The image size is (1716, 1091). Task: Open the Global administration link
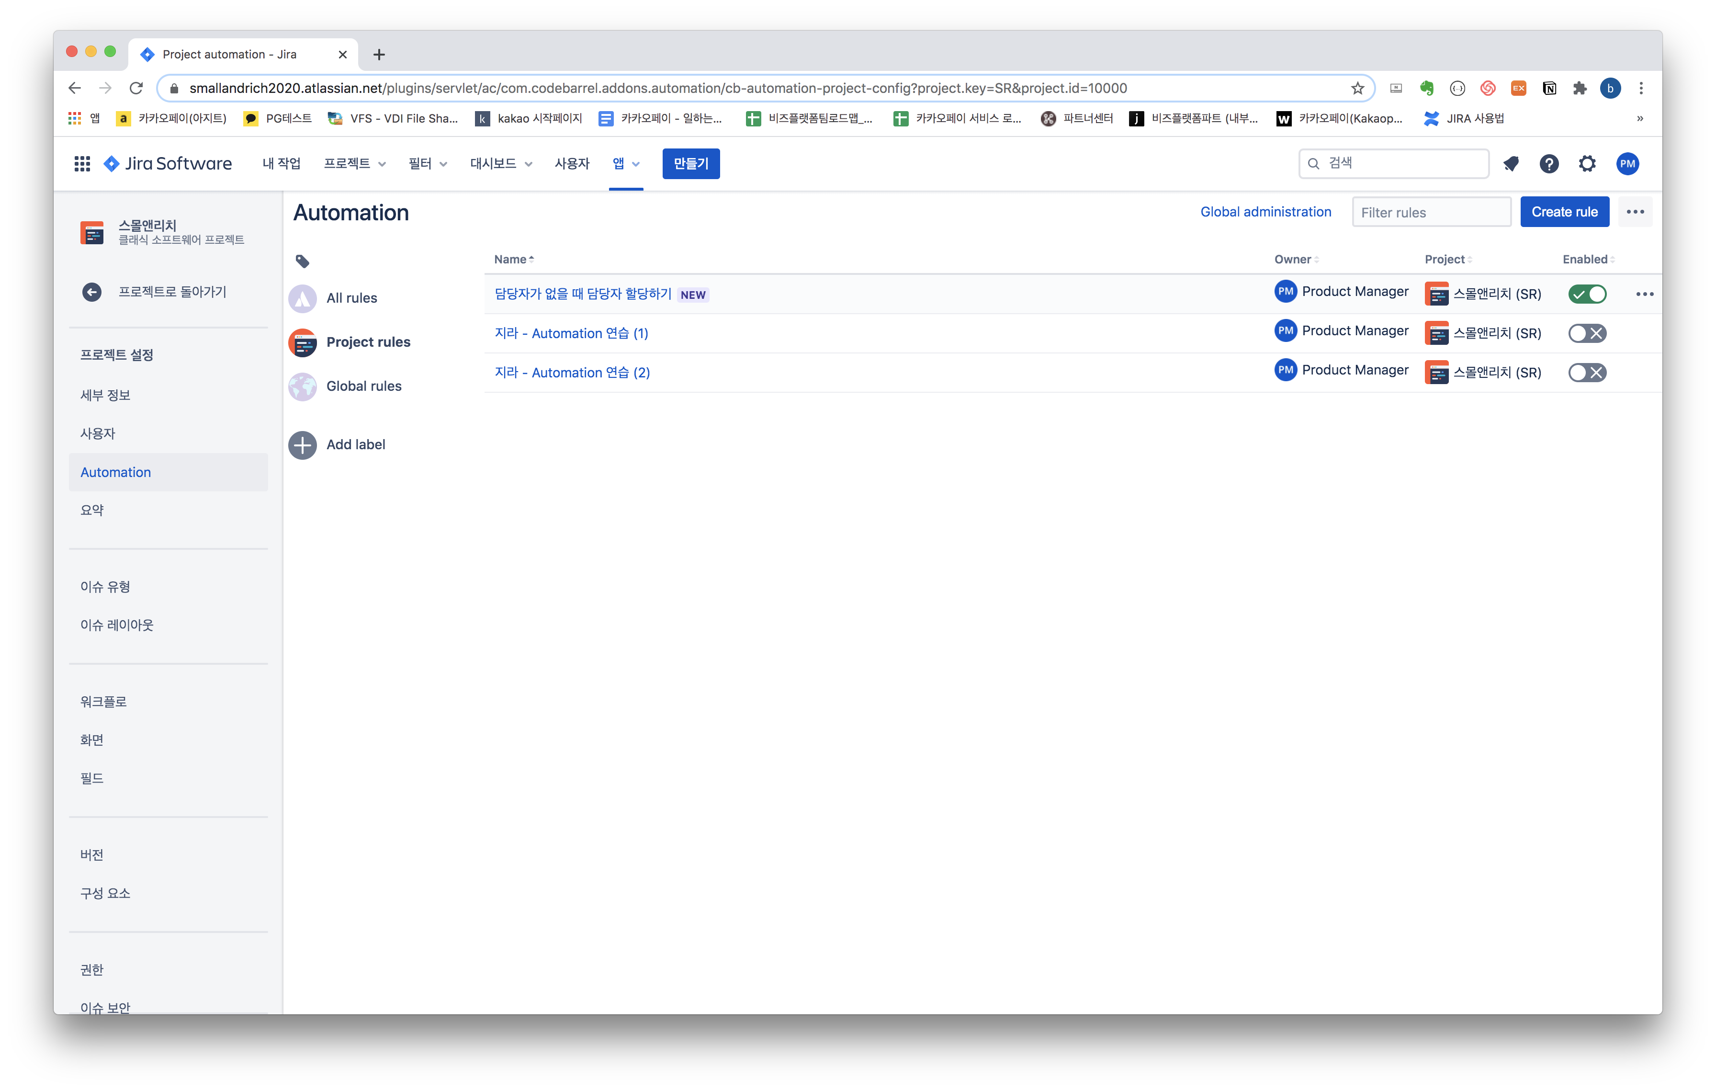1265,212
